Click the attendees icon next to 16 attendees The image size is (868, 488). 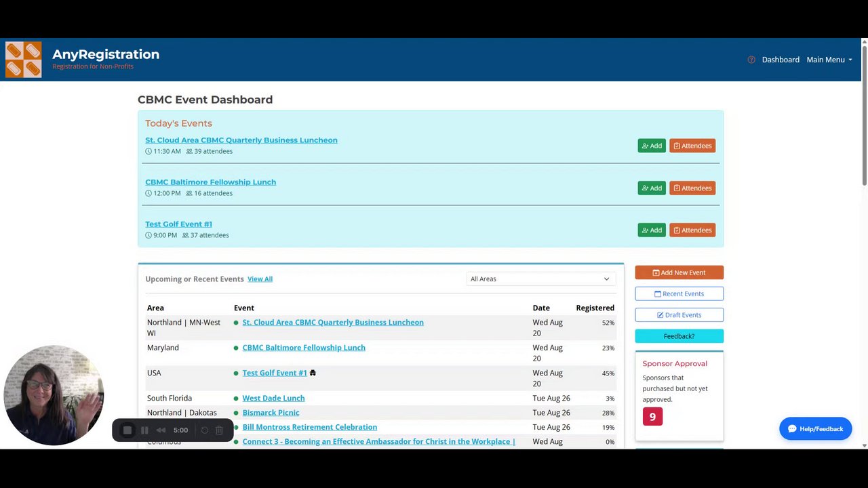click(x=189, y=193)
